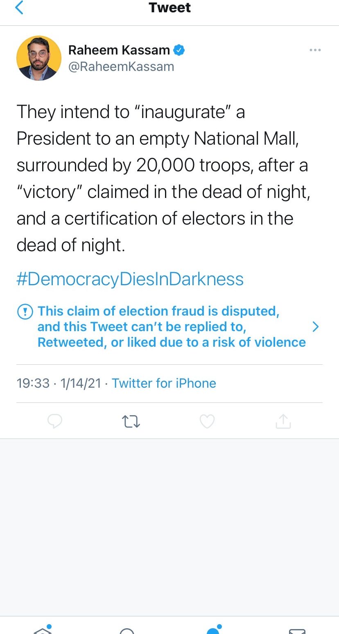The width and height of the screenshot is (339, 634).
Task: Tap the Raheem Kassam display name
Action: [x=119, y=50]
